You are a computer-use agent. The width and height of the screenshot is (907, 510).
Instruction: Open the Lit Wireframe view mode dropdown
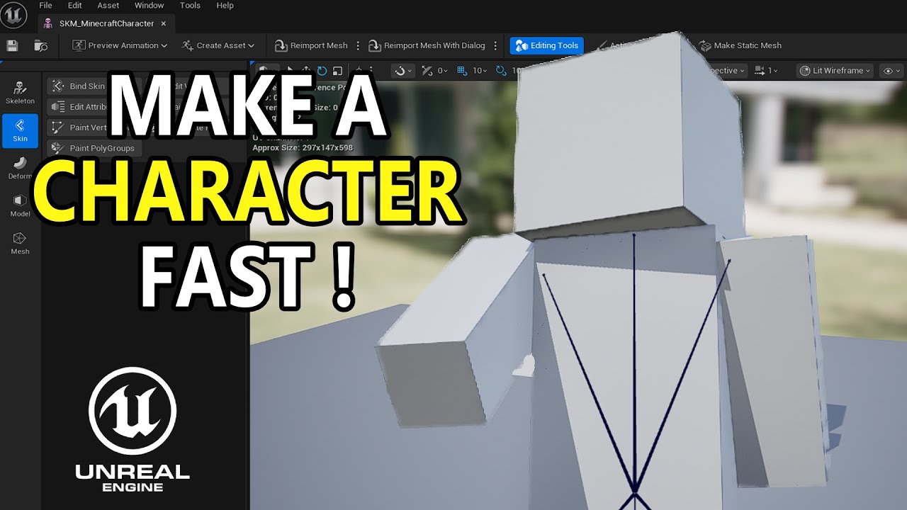(x=835, y=71)
